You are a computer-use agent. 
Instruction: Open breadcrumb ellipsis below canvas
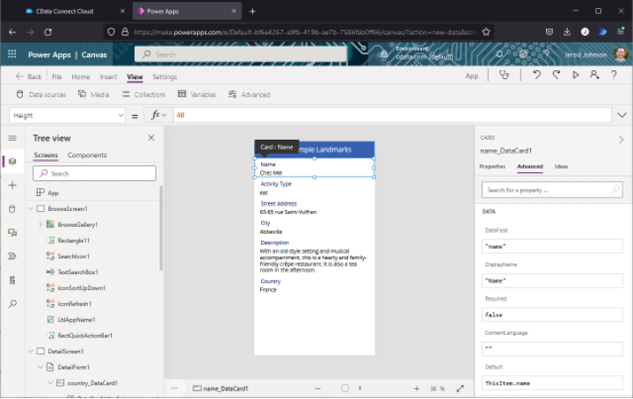(x=174, y=388)
